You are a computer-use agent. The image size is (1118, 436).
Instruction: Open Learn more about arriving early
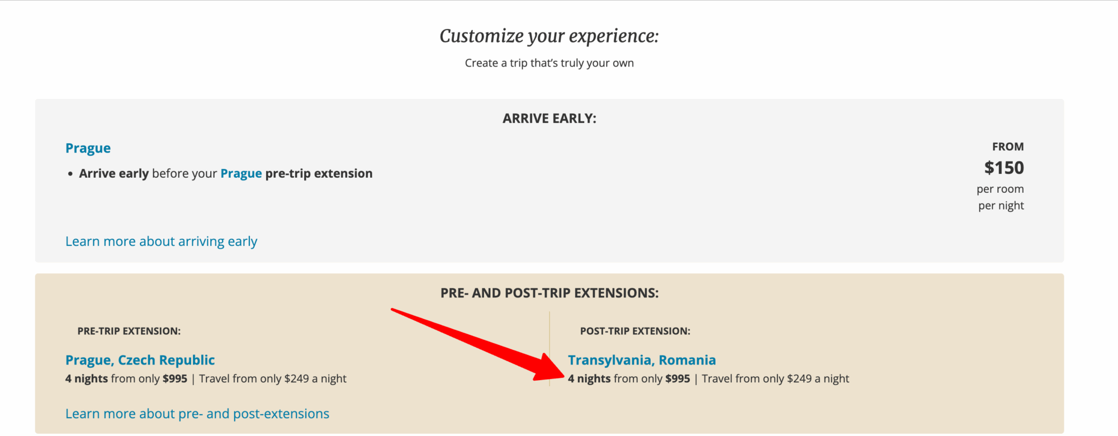(x=161, y=241)
